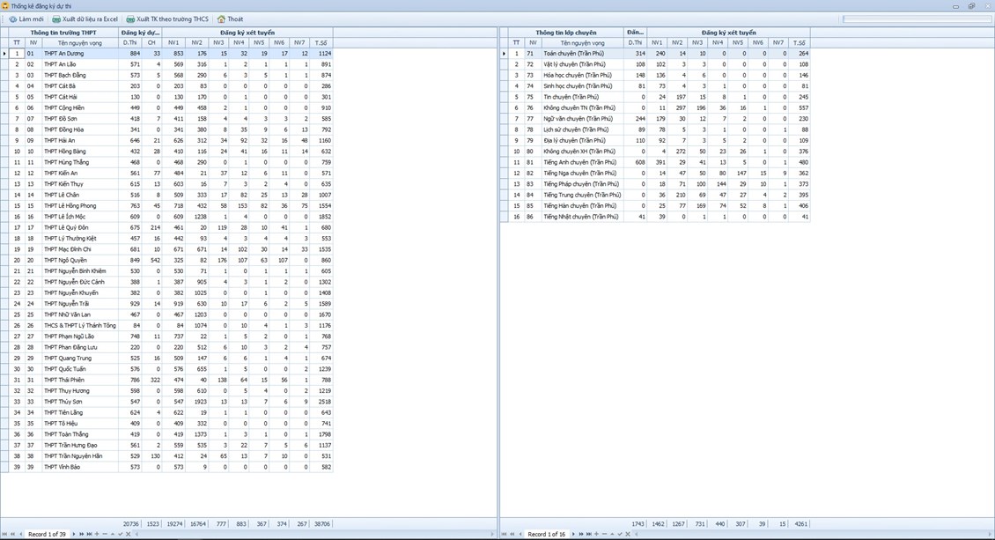Viewport: 995px width, 540px height.
Task: Click the right grid's horizontal scrollbar right arrow
Action: (x=990, y=534)
